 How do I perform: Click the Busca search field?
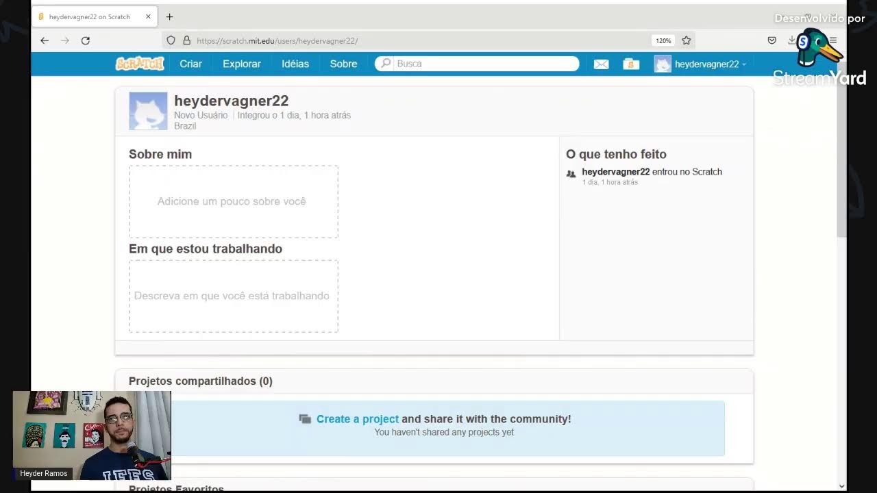point(477,64)
